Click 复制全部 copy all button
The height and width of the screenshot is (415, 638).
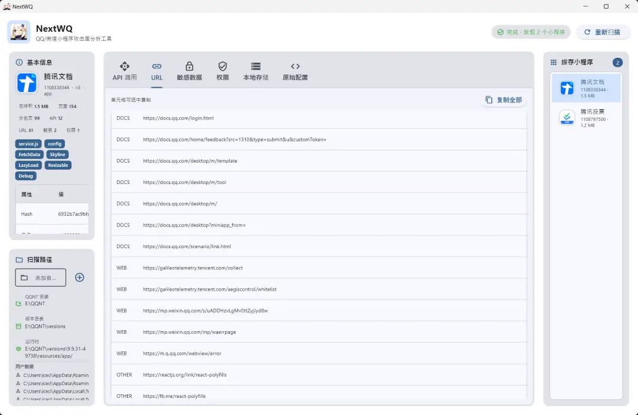tap(504, 100)
